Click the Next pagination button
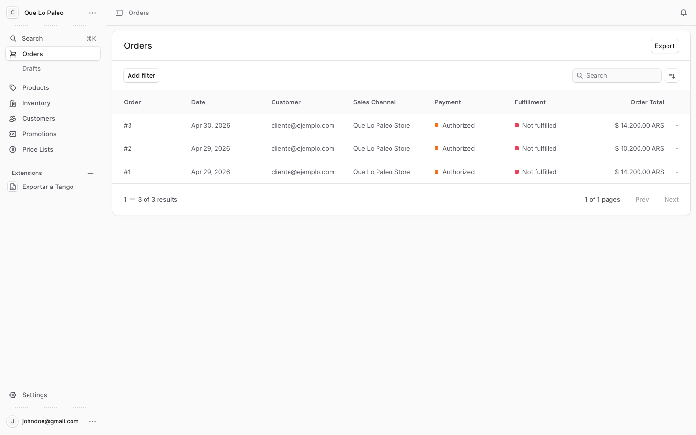 coord(671,199)
